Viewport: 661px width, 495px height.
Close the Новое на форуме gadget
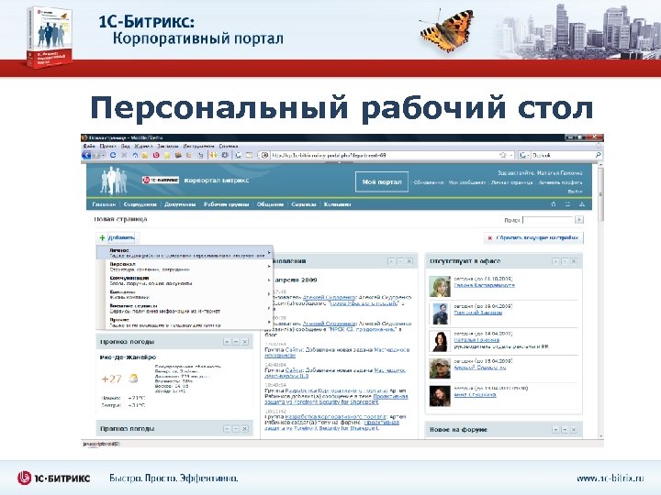(573, 430)
